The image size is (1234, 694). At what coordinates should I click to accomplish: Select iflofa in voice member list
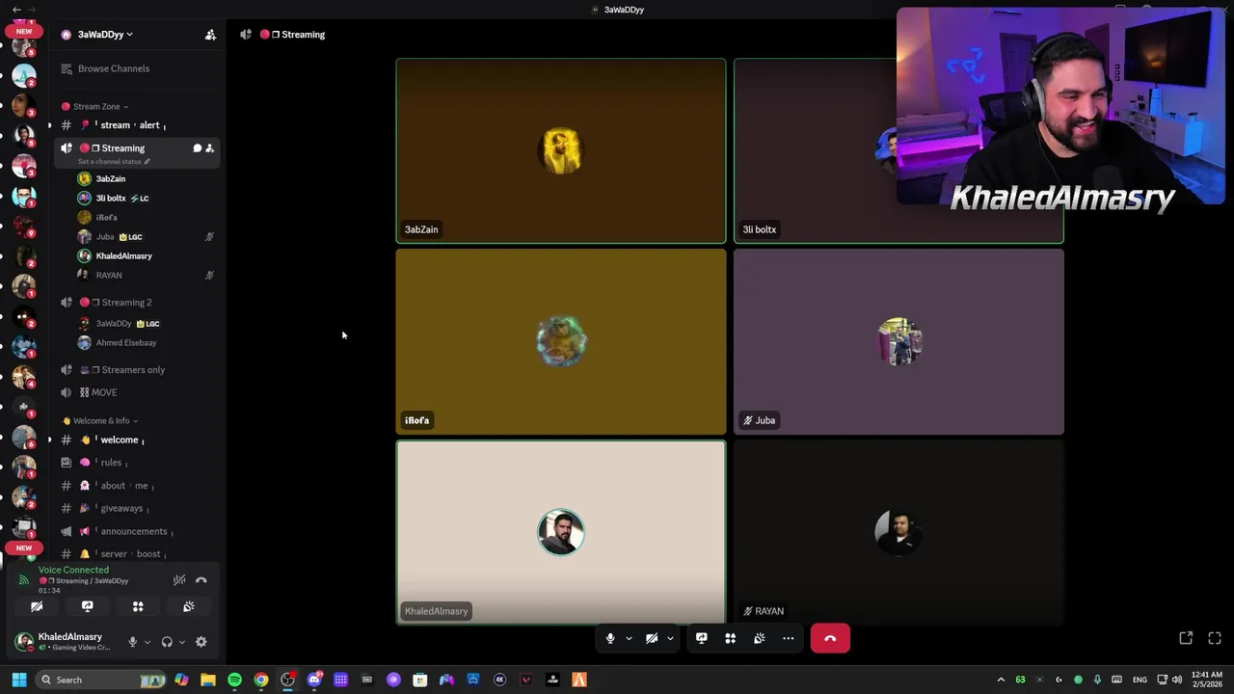click(x=145, y=217)
